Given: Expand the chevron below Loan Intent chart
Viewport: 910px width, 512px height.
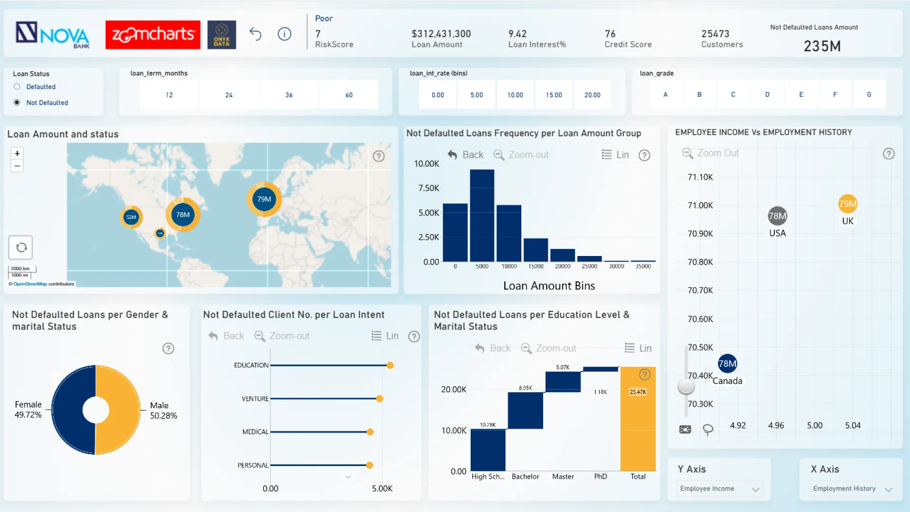Looking at the screenshot, I should point(348,477).
